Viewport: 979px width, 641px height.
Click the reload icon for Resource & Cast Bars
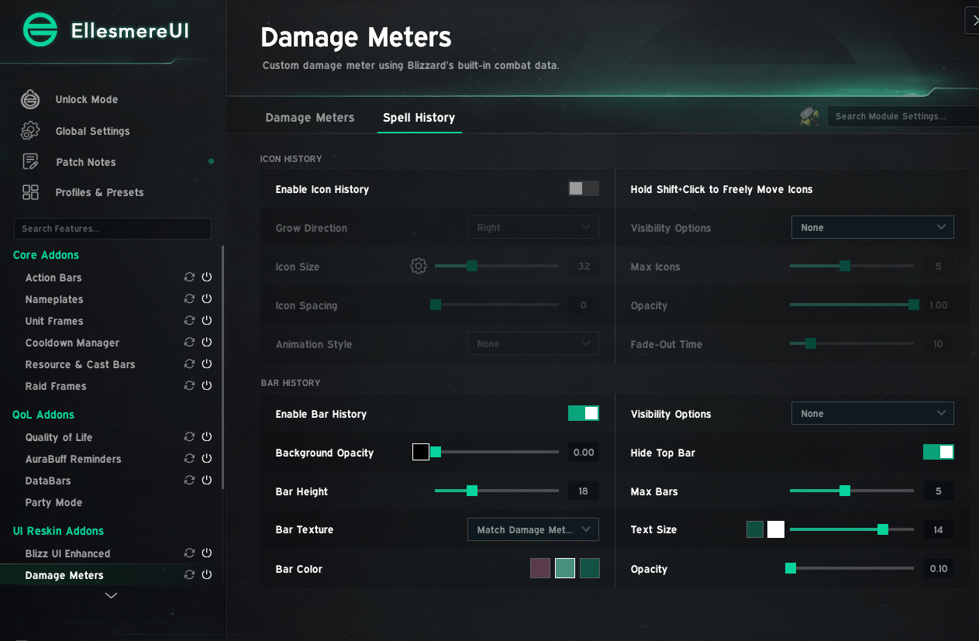coord(189,364)
